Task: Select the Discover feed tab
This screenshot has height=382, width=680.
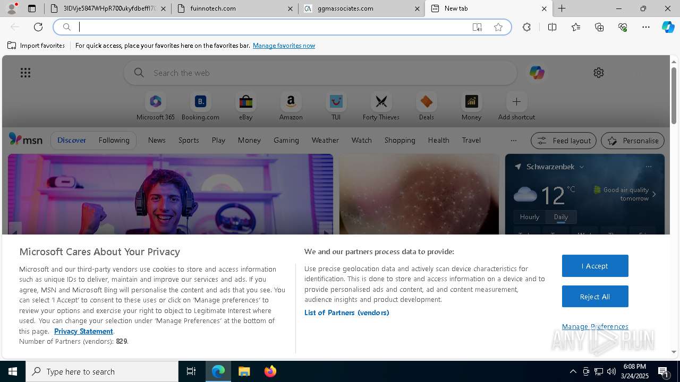Action: (x=72, y=140)
